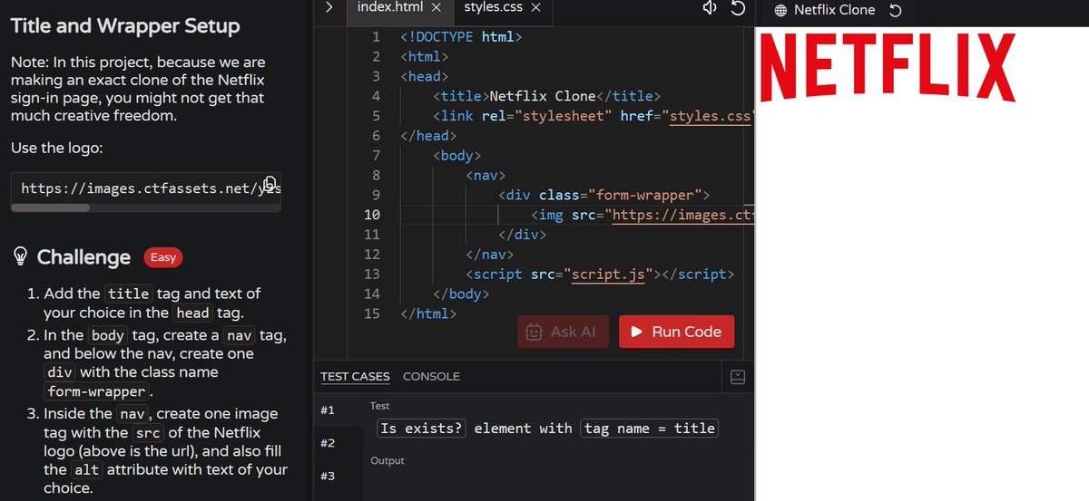Click line number 10 in the gutter
The width and height of the screenshot is (1089, 501).
click(x=372, y=215)
